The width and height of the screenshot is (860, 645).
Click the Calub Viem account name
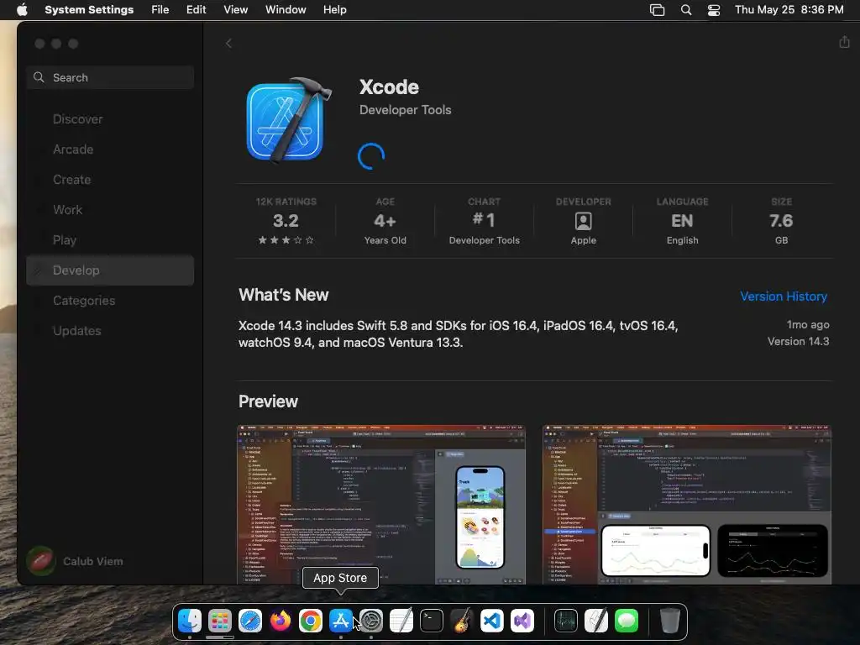tap(92, 561)
